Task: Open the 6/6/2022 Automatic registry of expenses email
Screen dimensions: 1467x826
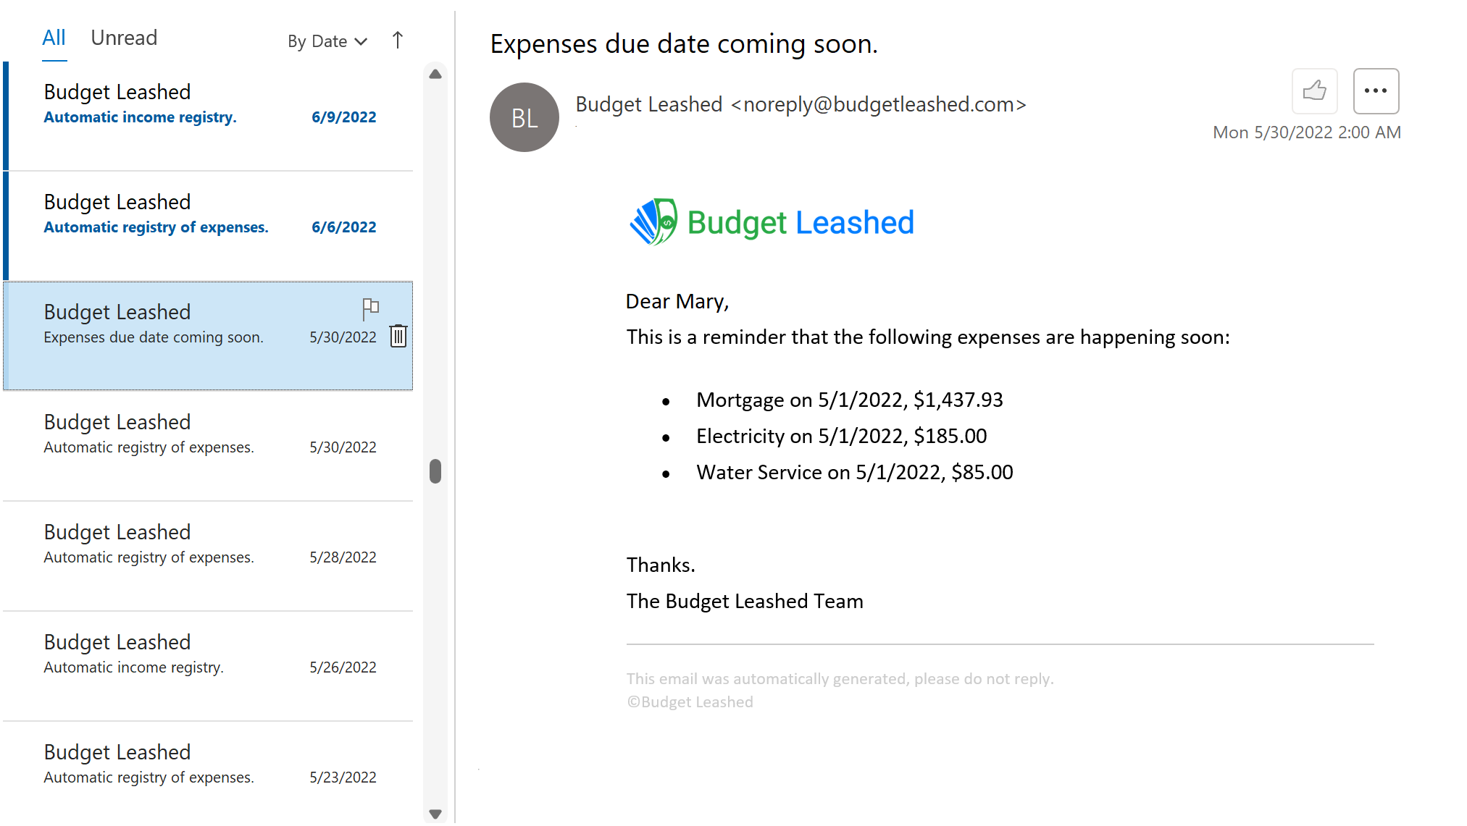Action: [x=209, y=227]
